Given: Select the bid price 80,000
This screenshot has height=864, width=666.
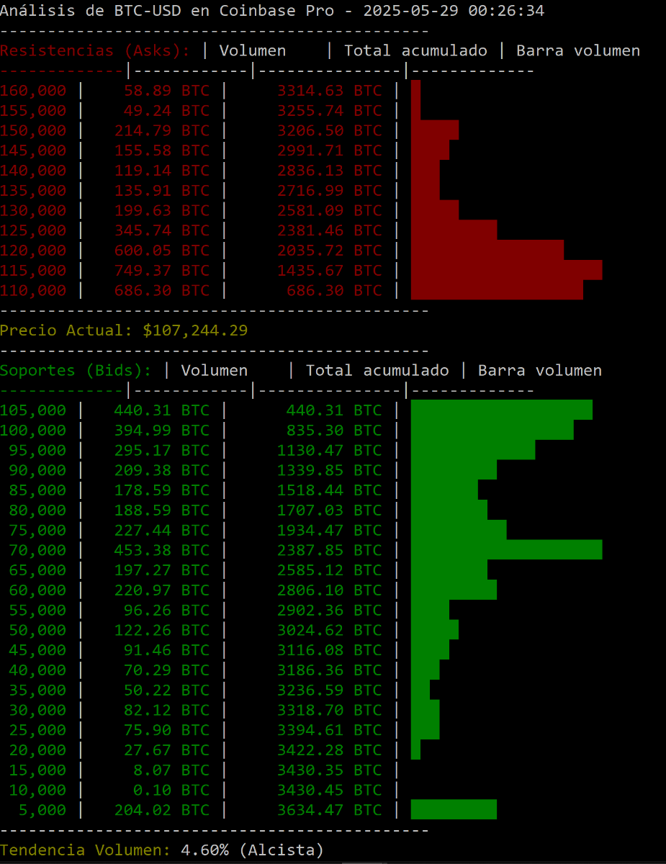Looking at the screenshot, I should (37, 510).
